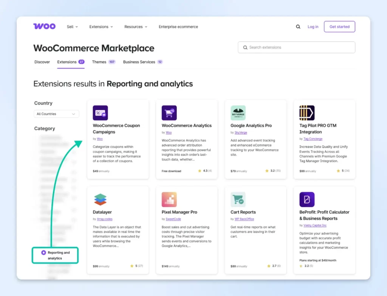Click the Get started button
Viewport: 387px width, 296px height.
(339, 27)
